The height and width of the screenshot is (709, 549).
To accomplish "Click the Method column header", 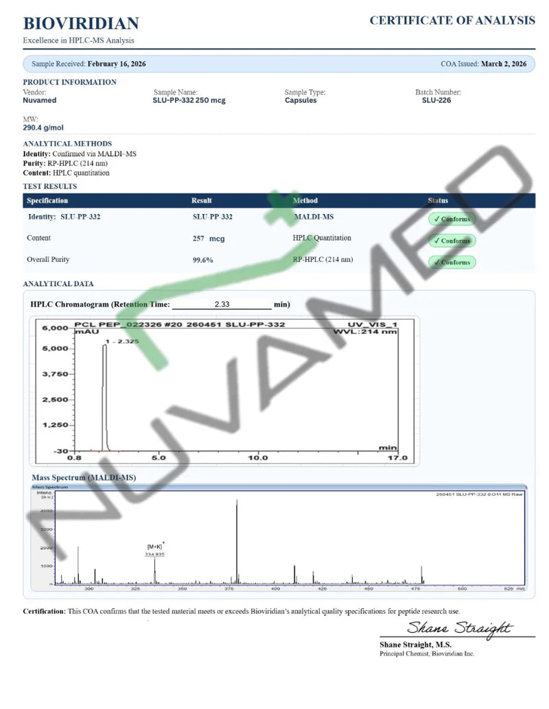I will 305,200.
